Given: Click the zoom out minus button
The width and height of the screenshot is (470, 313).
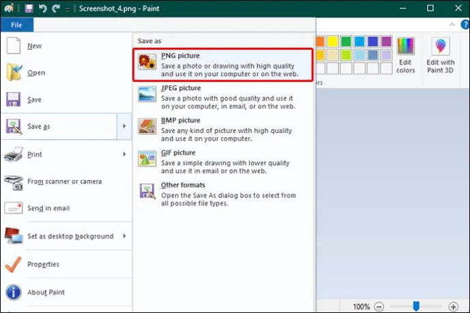Looking at the screenshot, I should click(379, 307).
